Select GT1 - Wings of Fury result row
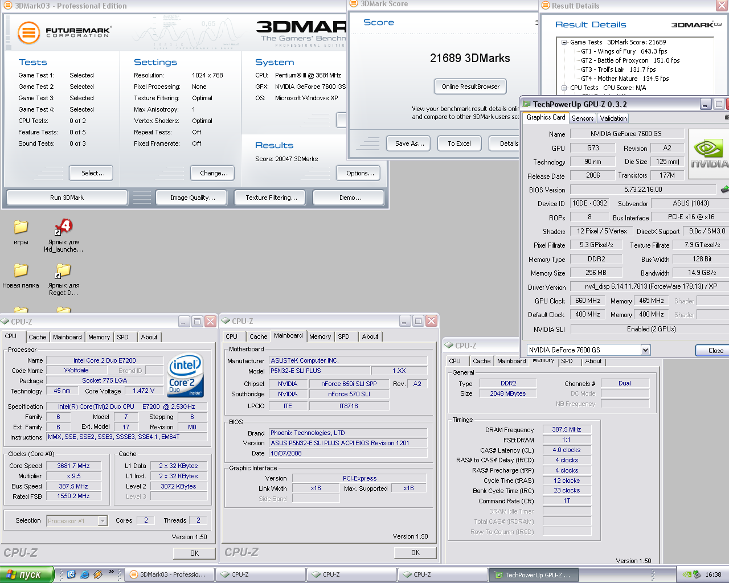This screenshot has height=583, width=729. point(624,51)
